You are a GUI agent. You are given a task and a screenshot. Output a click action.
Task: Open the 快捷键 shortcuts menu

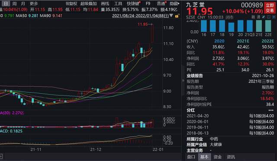133,3
